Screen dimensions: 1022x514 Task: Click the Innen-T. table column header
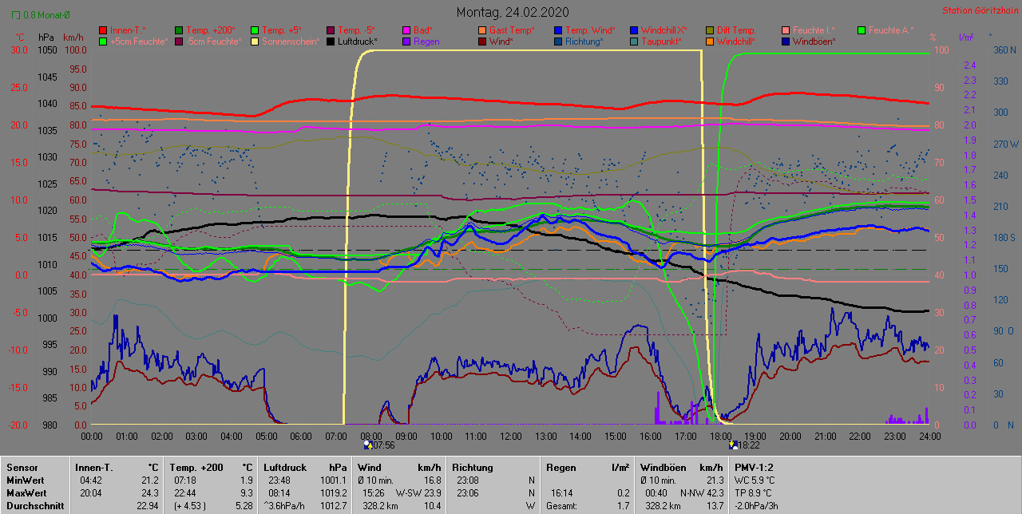[94, 468]
